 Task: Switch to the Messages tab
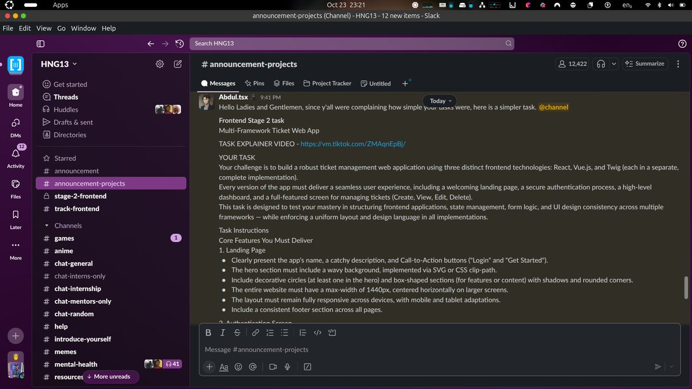point(218,84)
